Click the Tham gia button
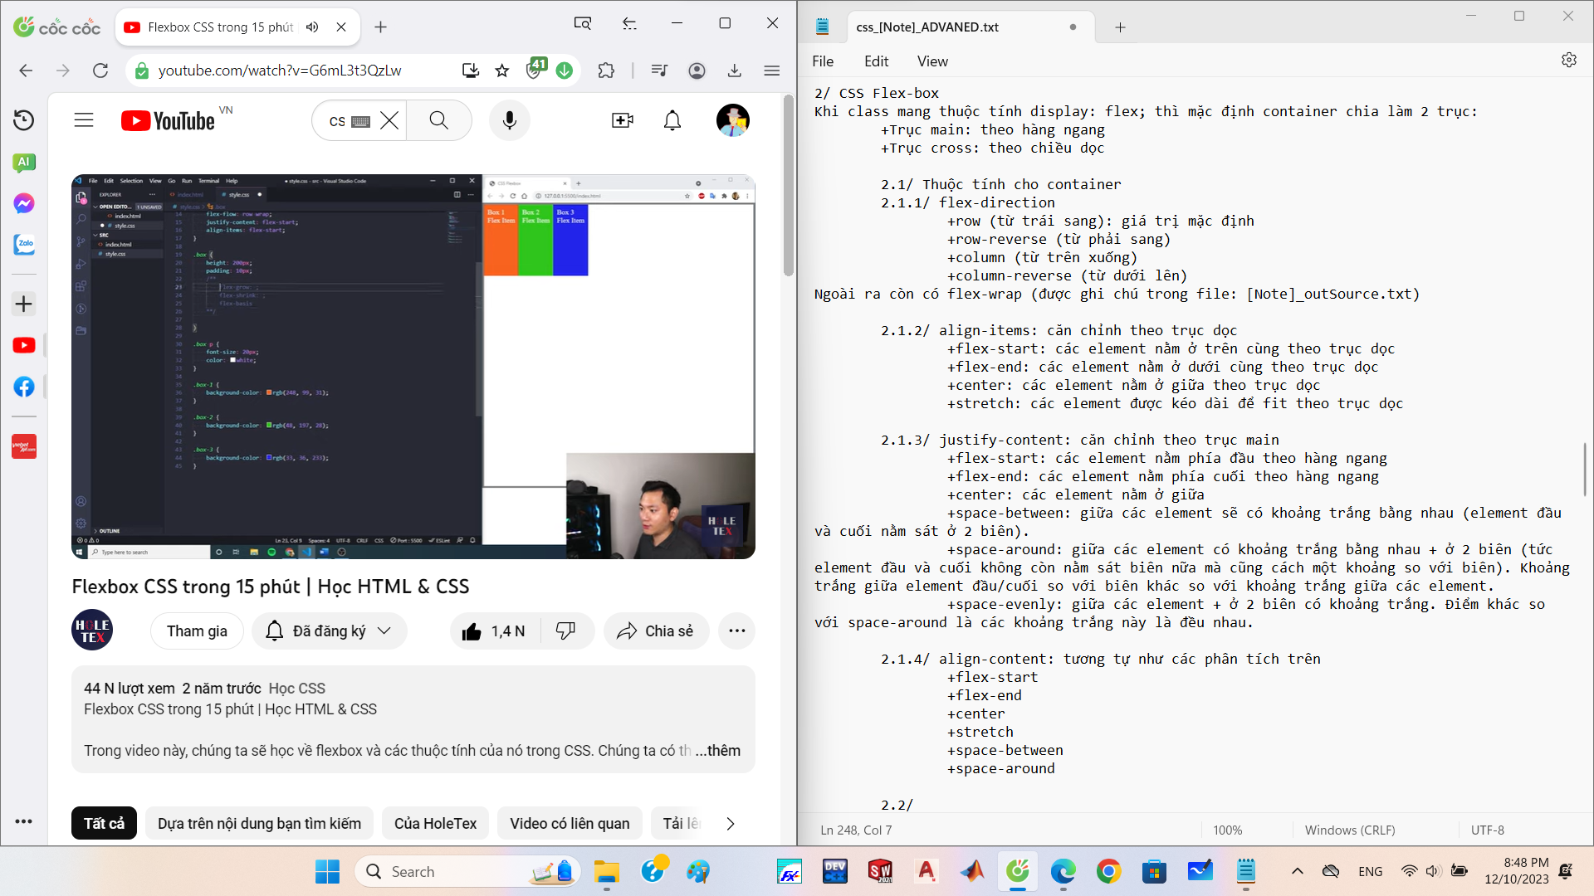This screenshot has height=896, width=1594. (197, 631)
